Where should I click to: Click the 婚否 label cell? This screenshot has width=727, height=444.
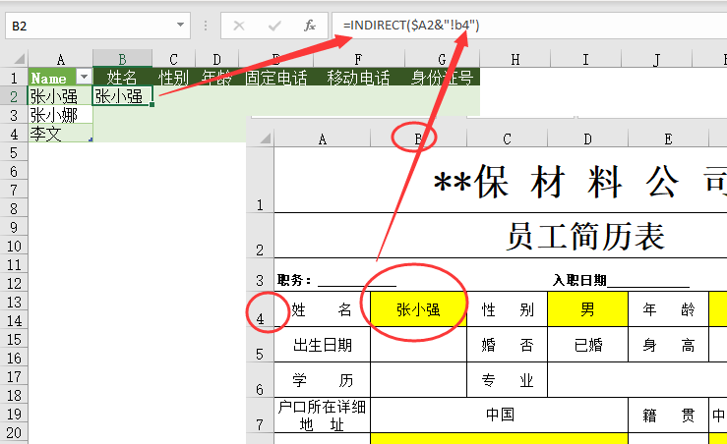(507, 345)
